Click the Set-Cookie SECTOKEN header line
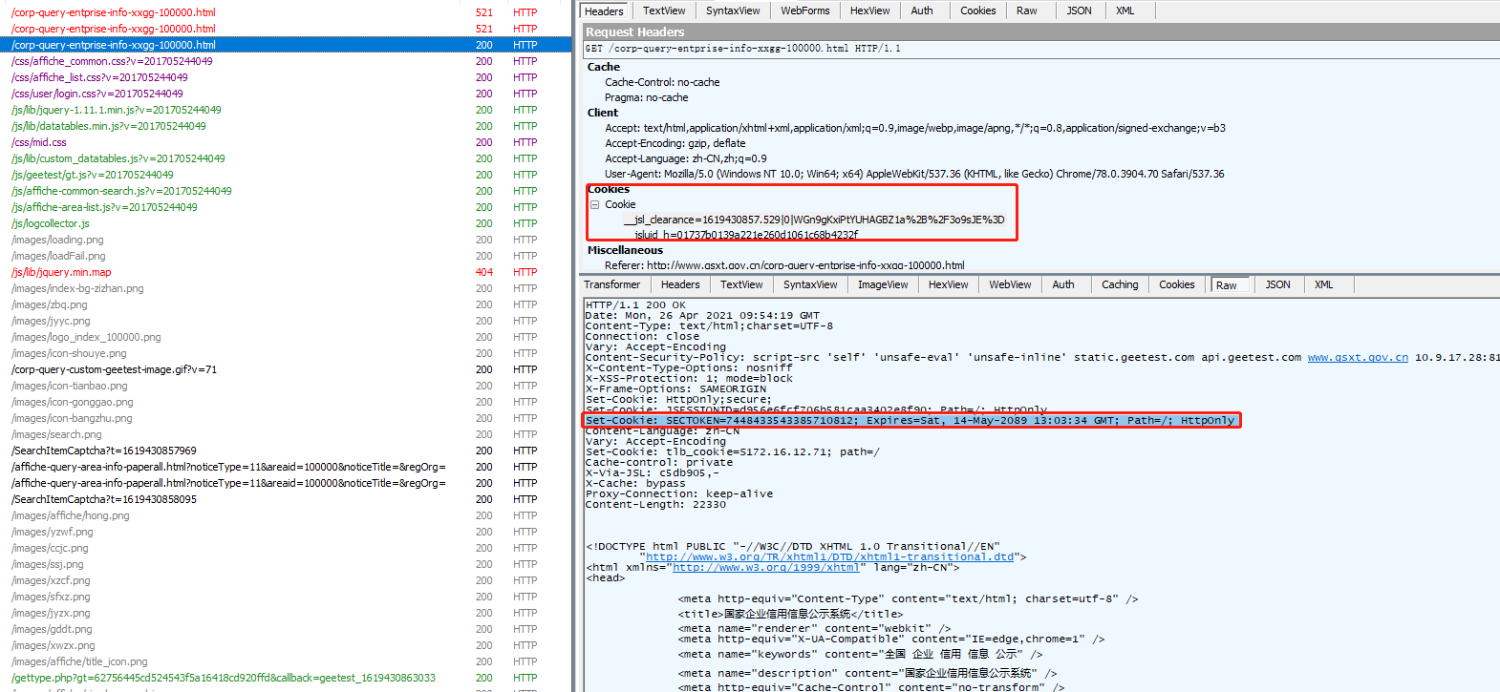The width and height of the screenshot is (1500, 692). (x=911, y=420)
